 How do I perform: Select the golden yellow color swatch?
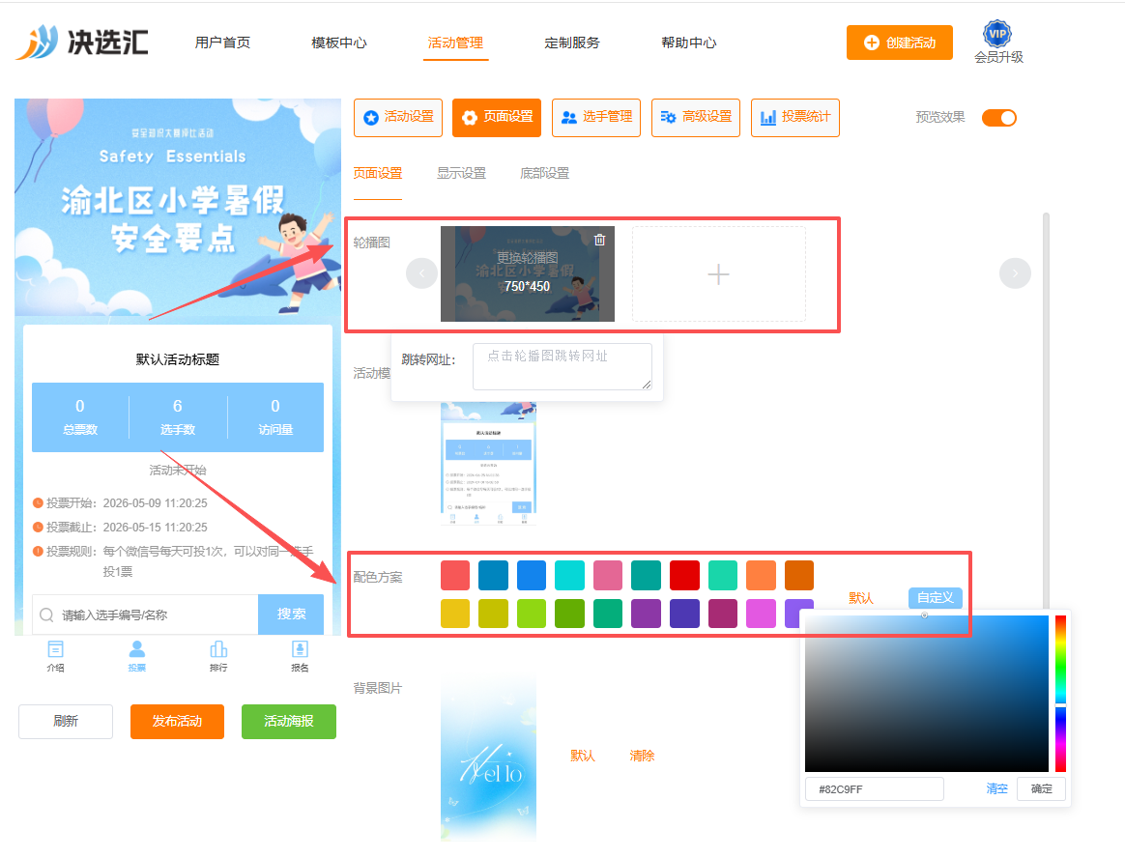point(455,614)
